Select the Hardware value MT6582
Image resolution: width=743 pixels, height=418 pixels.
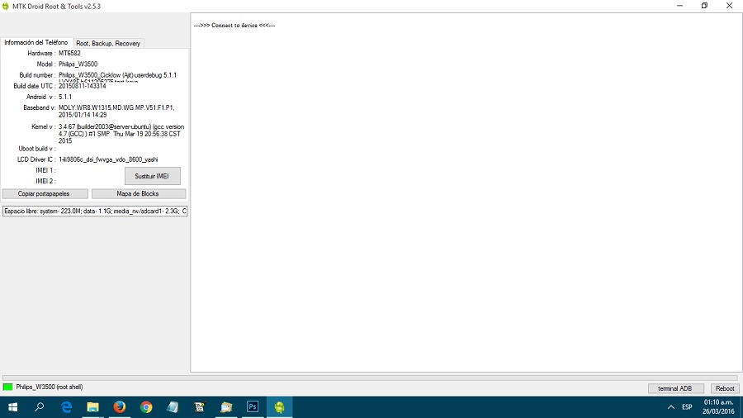coord(69,53)
